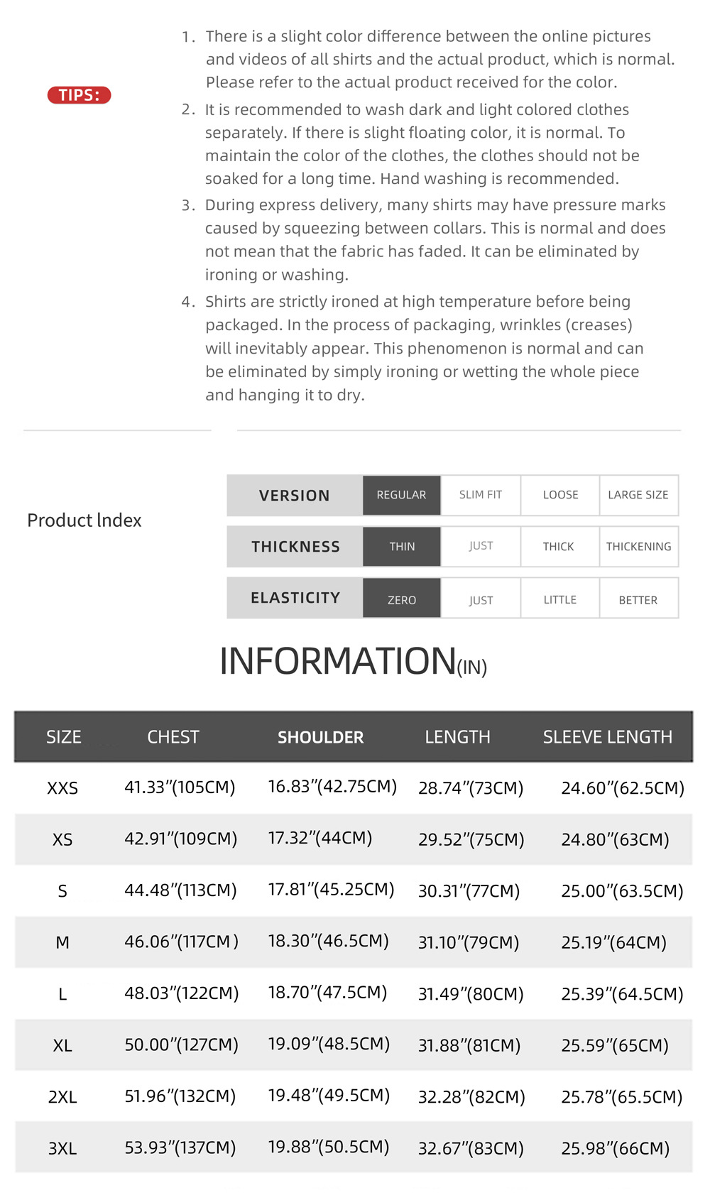This screenshot has height=1200, width=710.
Task: Select the THIN thickness option
Action: tap(402, 546)
